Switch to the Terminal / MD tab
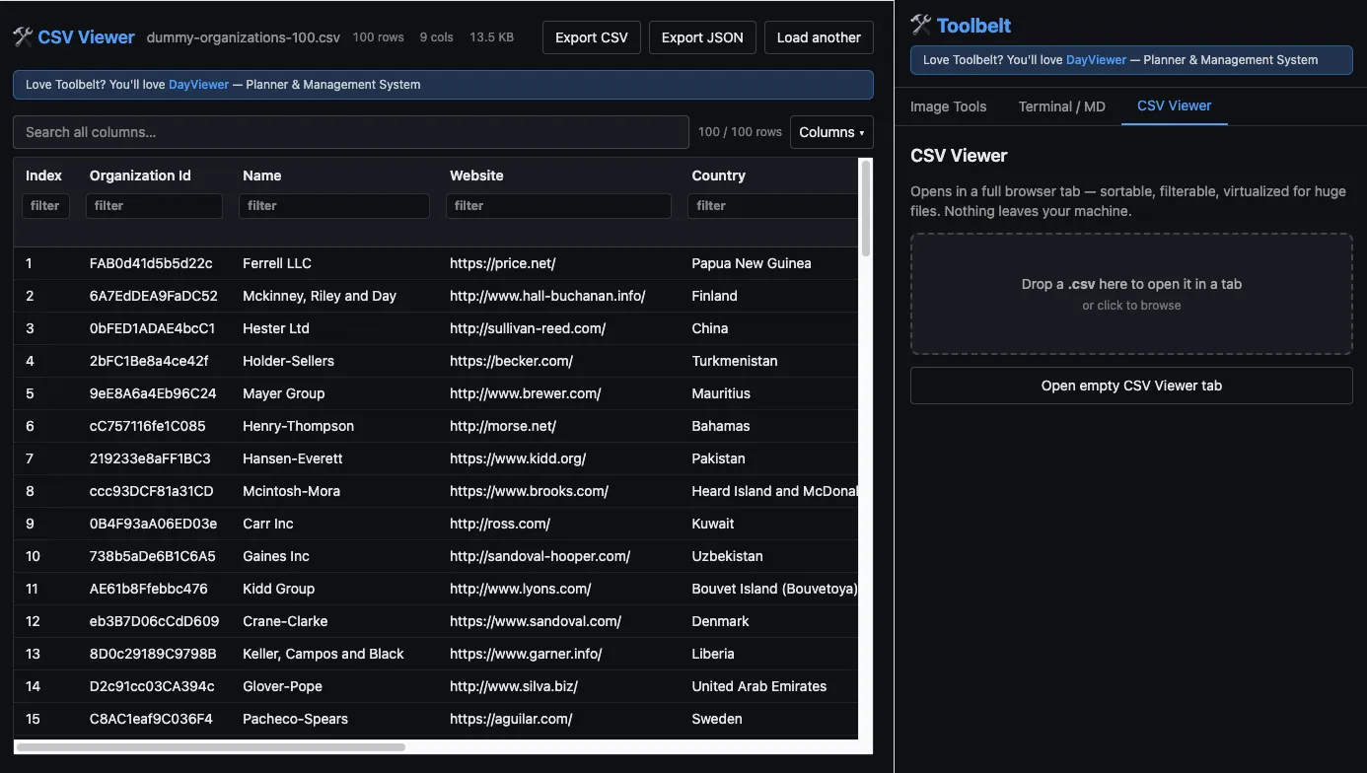 [x=1061, y=106]
